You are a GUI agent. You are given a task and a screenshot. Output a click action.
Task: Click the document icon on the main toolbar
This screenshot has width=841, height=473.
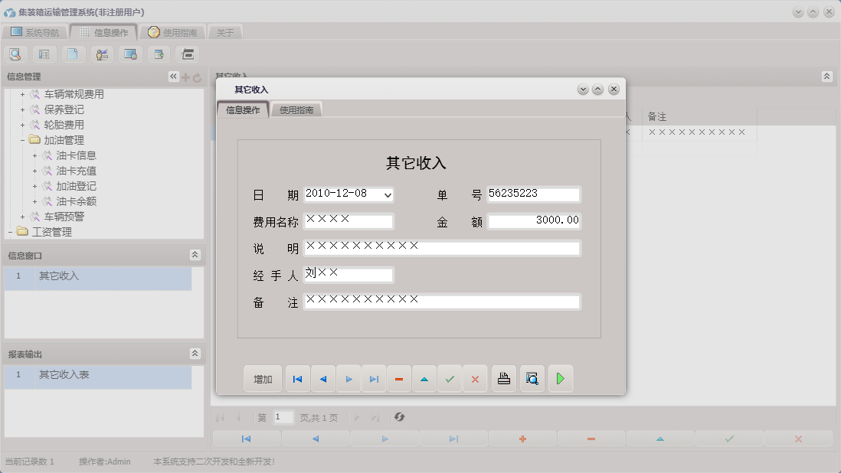(73, 54)
